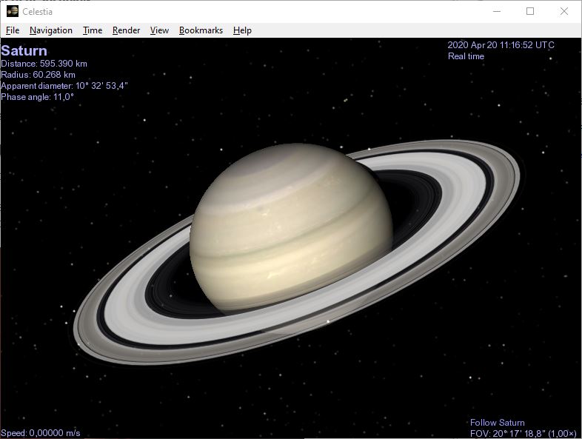Click the Apparent diameter info line
Viewport: 582px width, 439px height.
pos(64,86)
